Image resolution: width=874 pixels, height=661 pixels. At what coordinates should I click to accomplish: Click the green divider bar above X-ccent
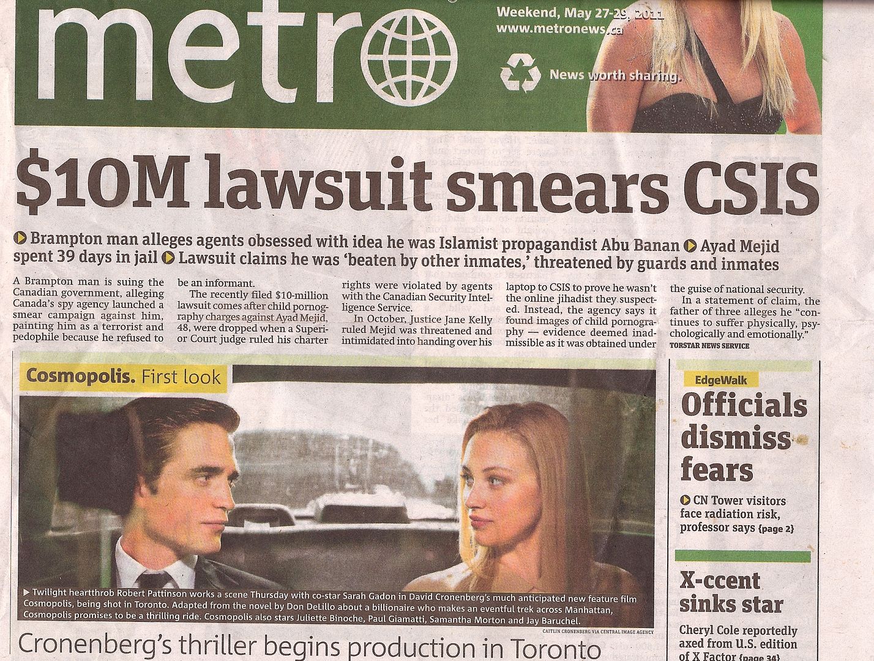coord(742,556)
